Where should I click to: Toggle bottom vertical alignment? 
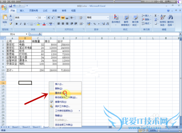[x=67, y=18]
